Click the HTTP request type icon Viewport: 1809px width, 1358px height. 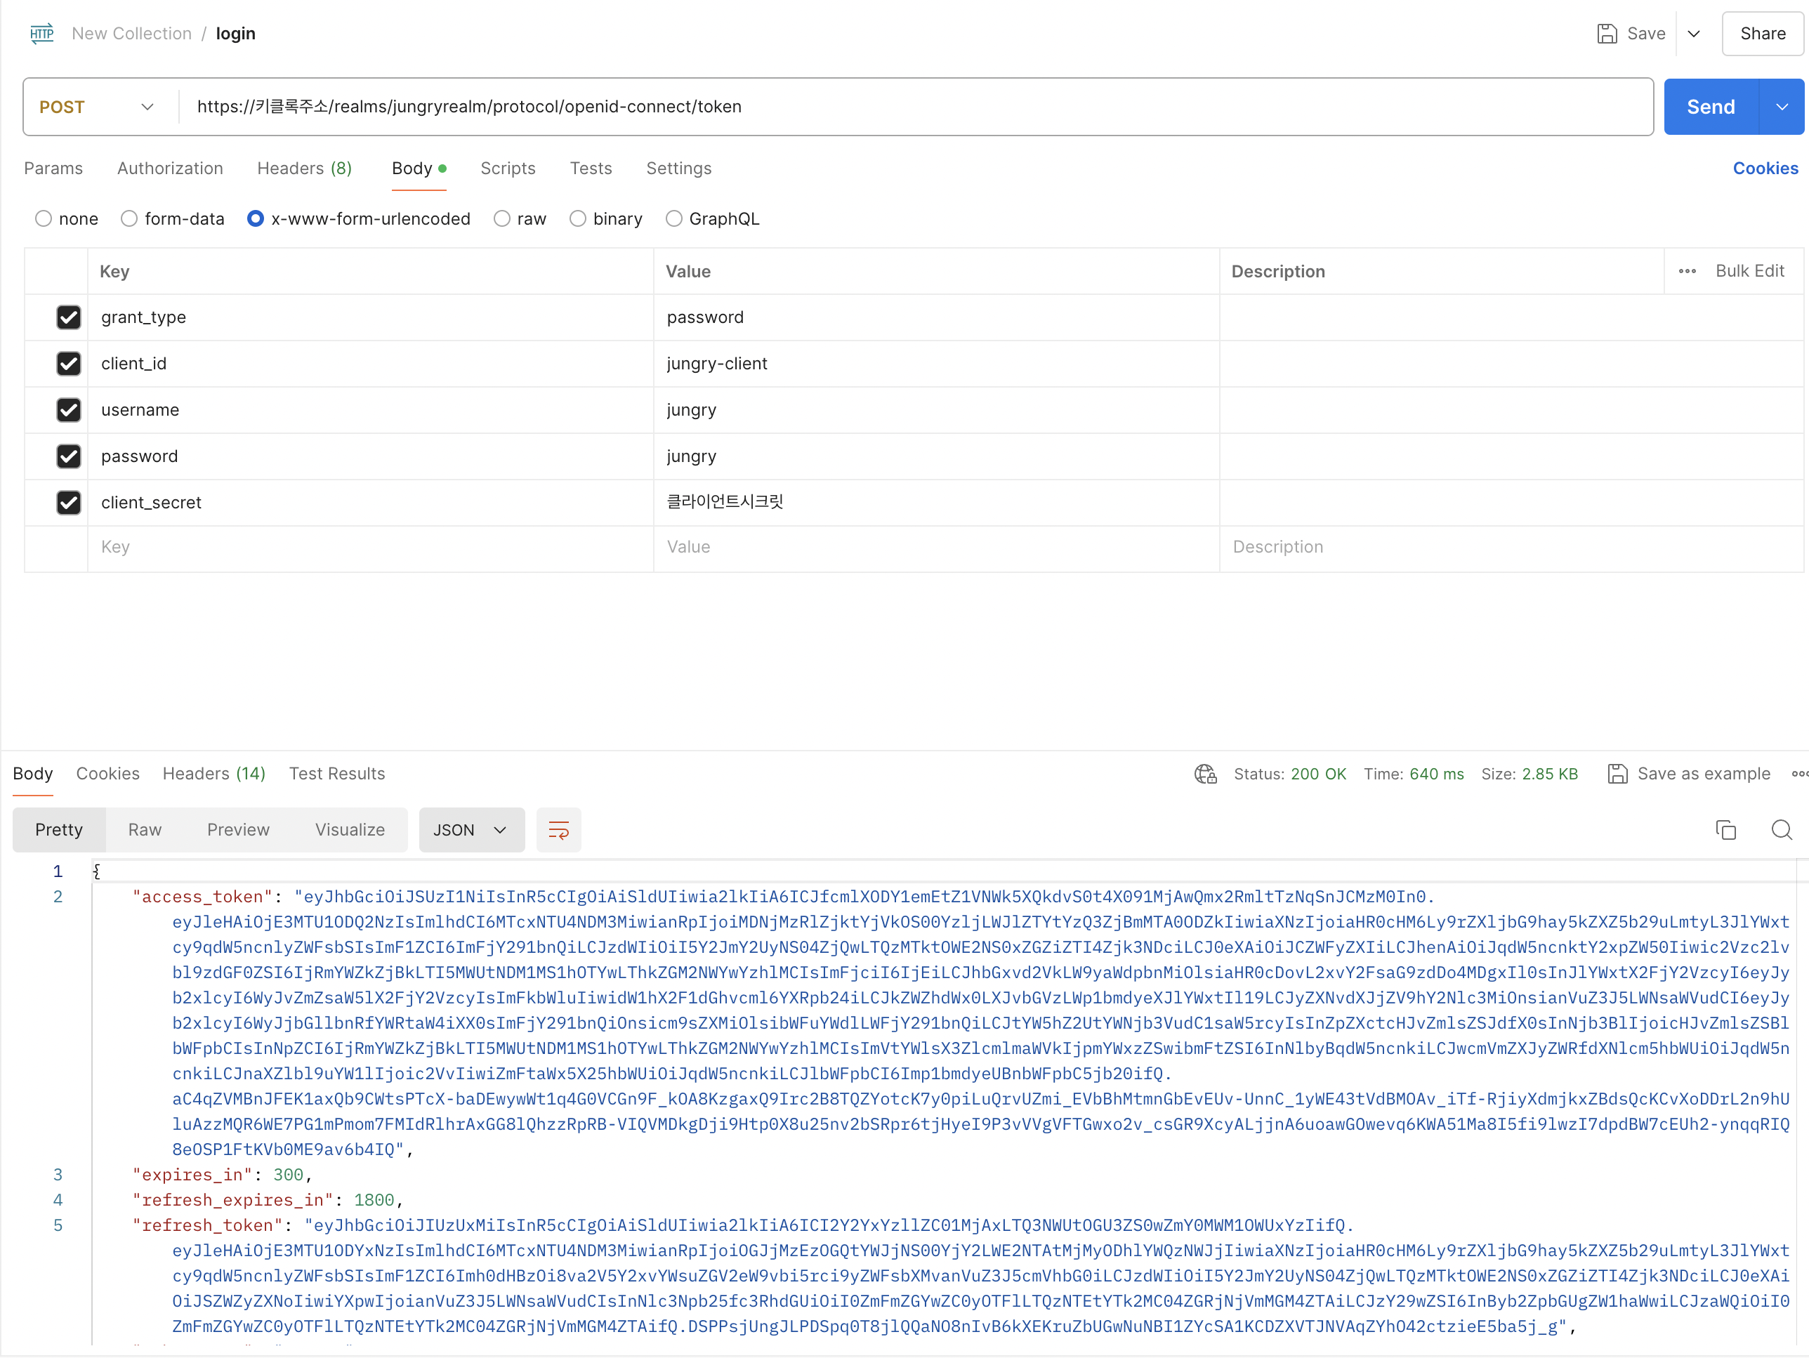pyautogui.click(x=41, y=34)
